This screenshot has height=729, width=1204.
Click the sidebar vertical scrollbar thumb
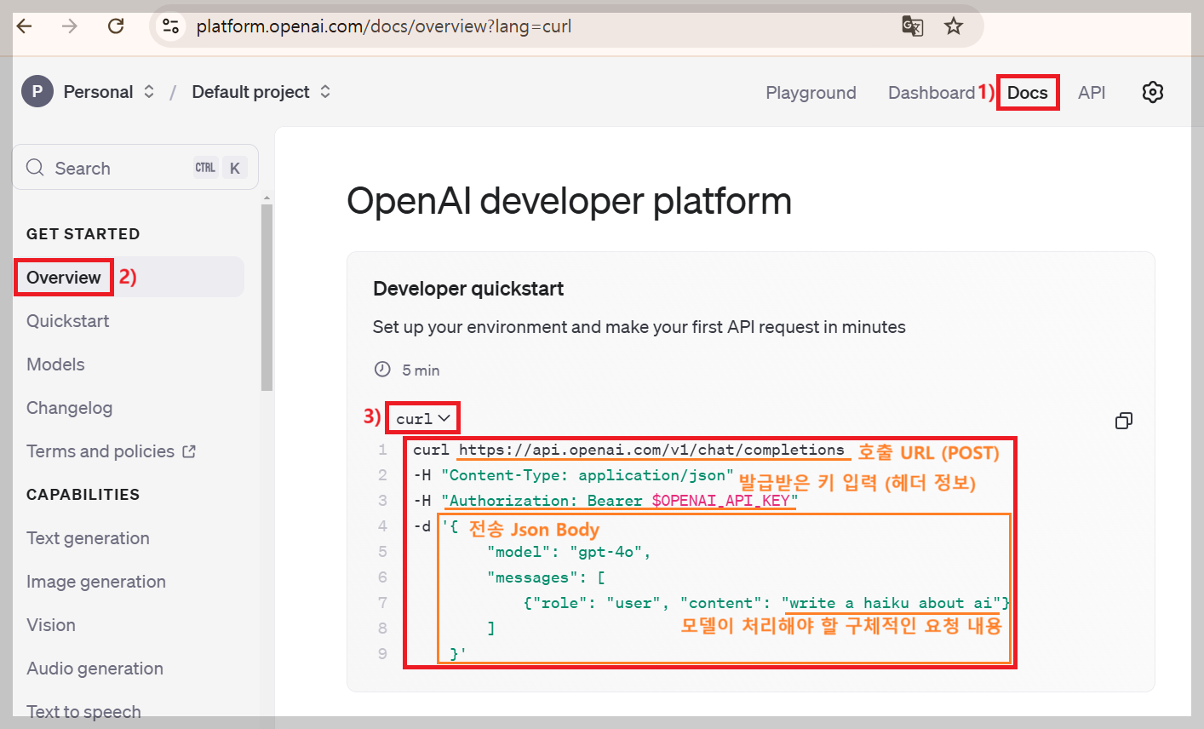tap(267, 297)
